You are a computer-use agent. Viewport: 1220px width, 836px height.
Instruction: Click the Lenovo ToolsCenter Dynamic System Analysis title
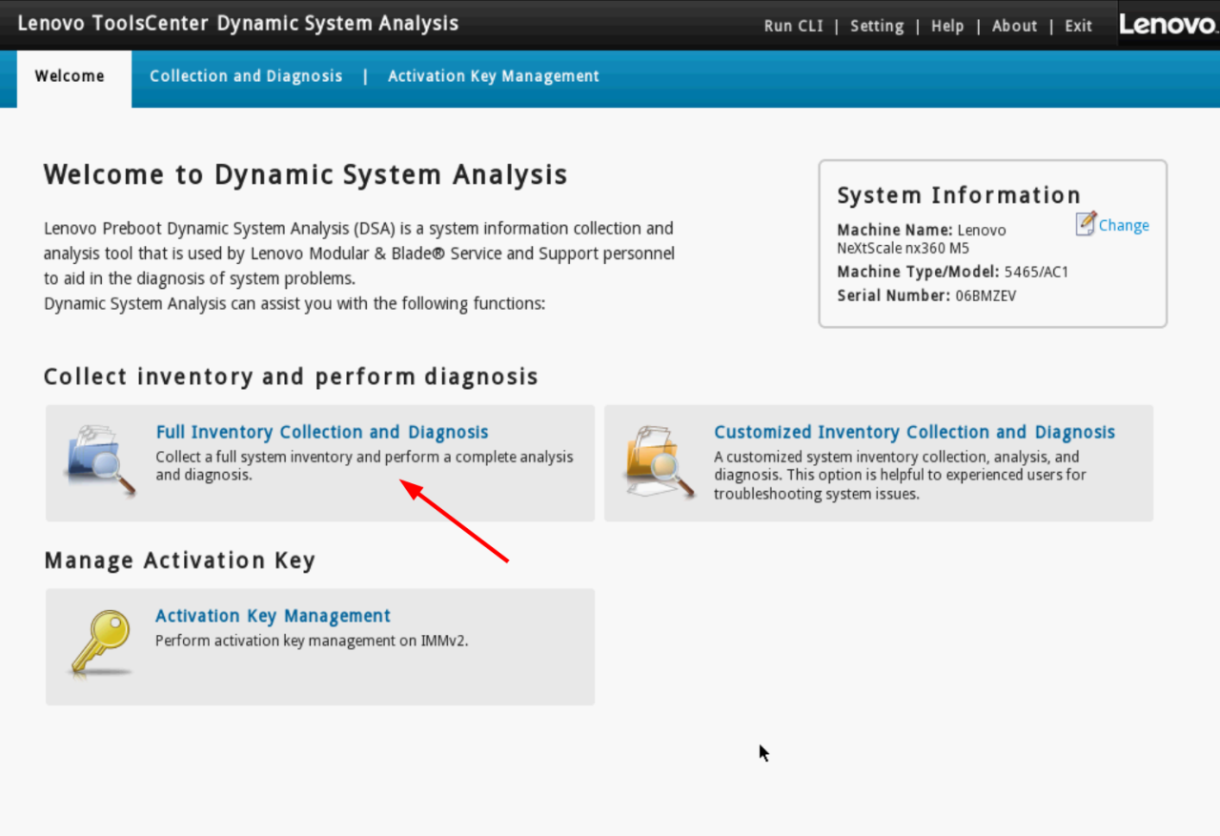[x=238, y=23]
